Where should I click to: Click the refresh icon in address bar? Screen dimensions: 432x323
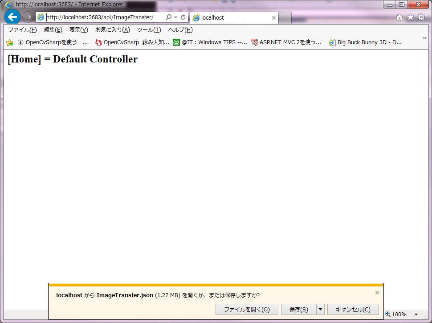pos(183,17)
